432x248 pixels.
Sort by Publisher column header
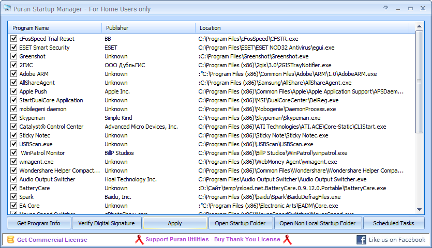pyautogui.click(x=148, y=28)
